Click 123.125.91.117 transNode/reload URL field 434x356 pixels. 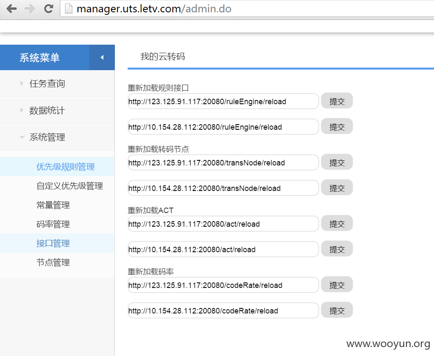223,162
